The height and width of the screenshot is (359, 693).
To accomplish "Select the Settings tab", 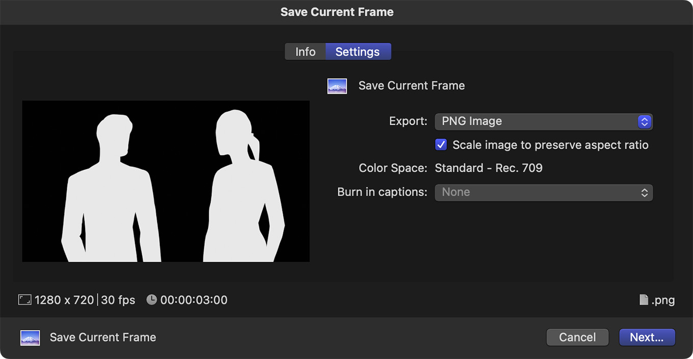I will [x=358, y=52].
